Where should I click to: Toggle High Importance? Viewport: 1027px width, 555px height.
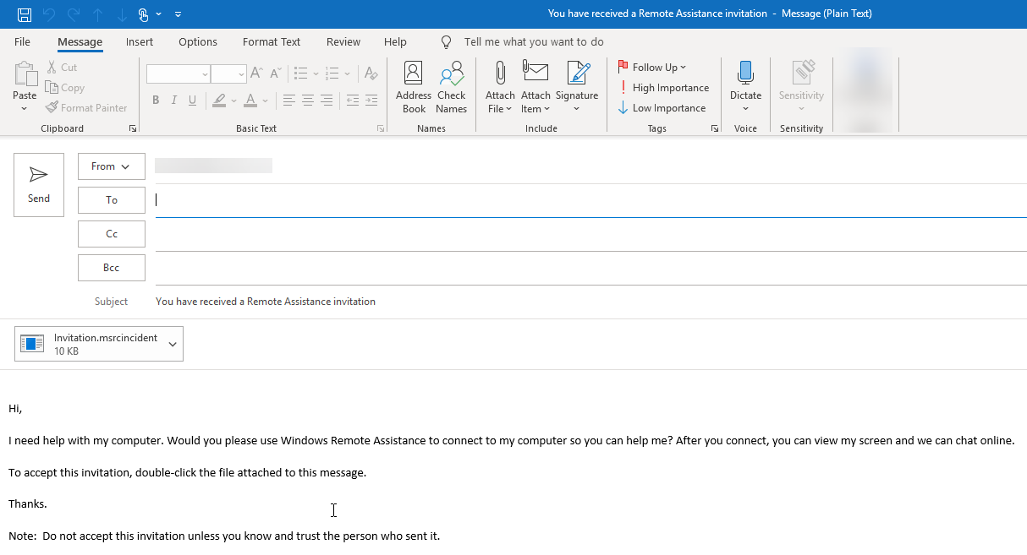tap(663, 88)
